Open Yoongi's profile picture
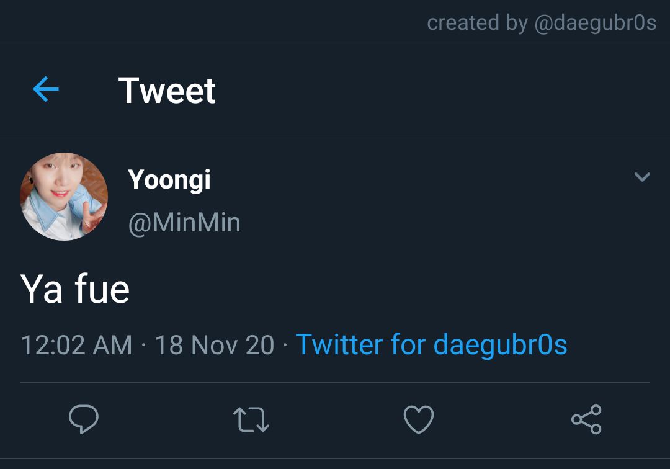This screenshot has height=469, width=670. coord(64,197)
